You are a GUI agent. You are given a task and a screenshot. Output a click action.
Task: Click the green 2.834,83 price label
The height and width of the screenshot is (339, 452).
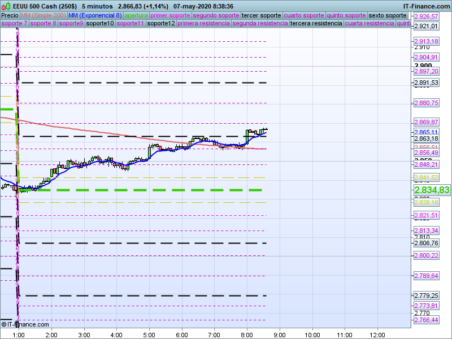pos(432,190)
